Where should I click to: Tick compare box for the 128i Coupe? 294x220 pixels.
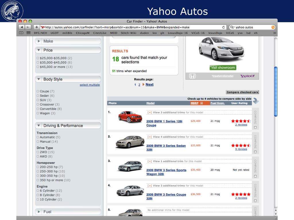(255, 127)
